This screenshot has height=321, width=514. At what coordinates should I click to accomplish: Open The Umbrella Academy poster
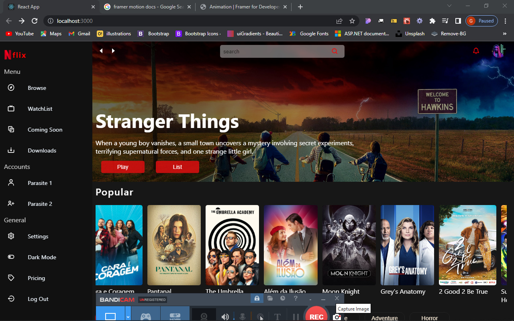click(232, 245)
